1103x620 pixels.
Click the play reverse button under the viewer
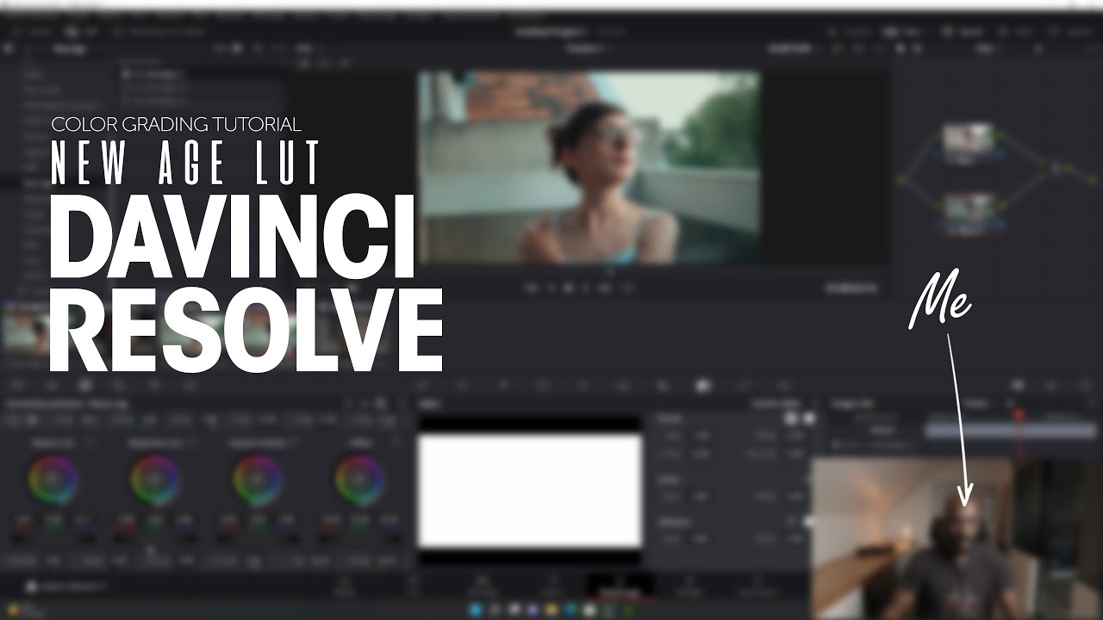pyautogui.click(x=551, y=288)
